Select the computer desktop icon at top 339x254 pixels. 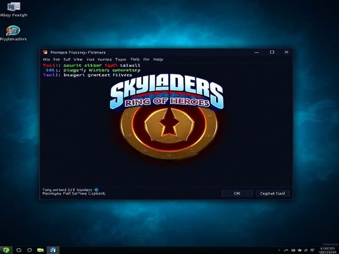coord(14,6)
